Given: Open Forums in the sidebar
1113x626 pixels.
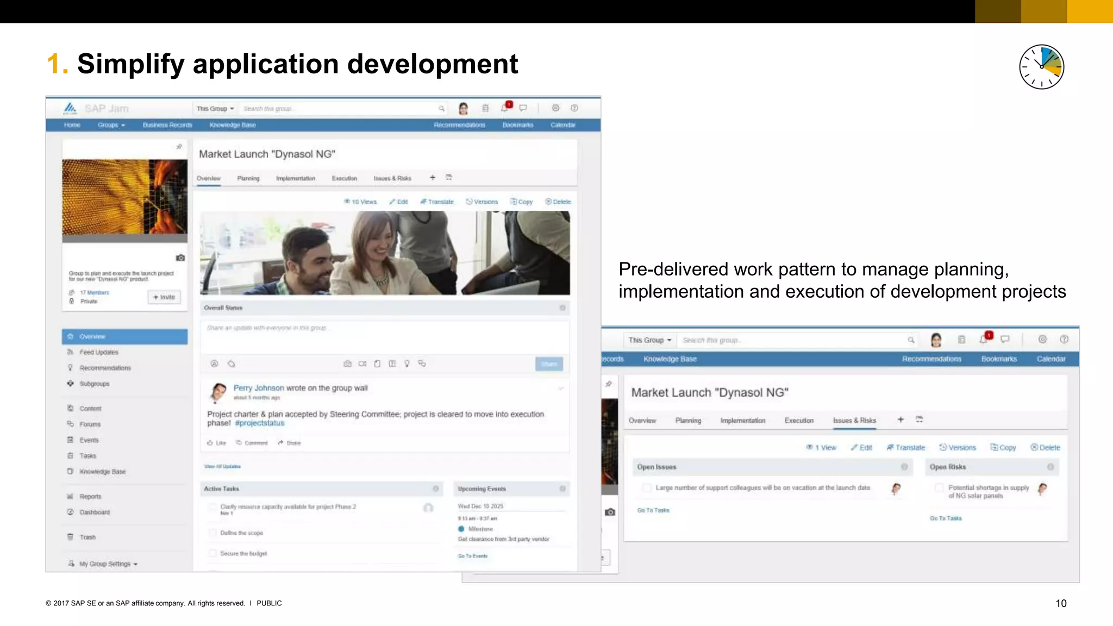Looking at the screenshot, I should pos(90,424).
